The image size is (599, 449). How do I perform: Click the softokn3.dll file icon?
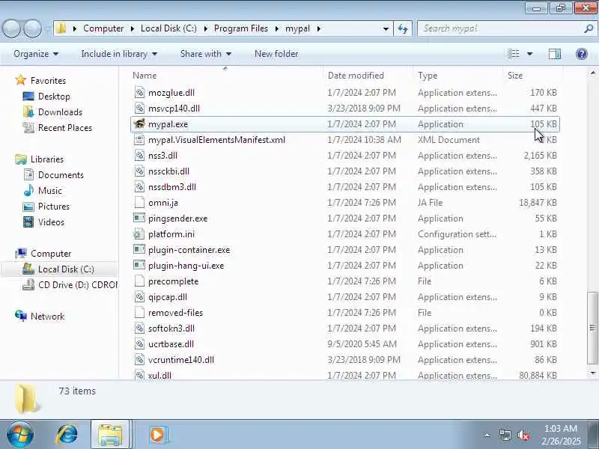tap(139, 329)
